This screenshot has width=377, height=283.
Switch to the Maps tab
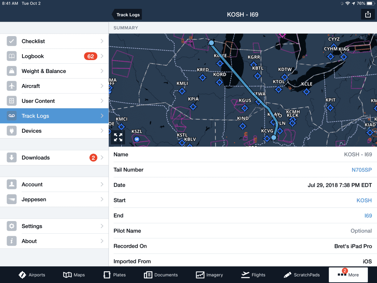pyautogui.click(x=74, y=275)
